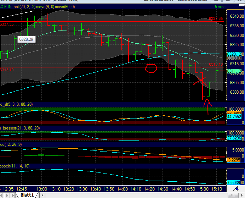Image resolution: width=245 pixels, height=198 pixels.
Task: Click the 14:30 time axis label
Action: pos(163,189)
